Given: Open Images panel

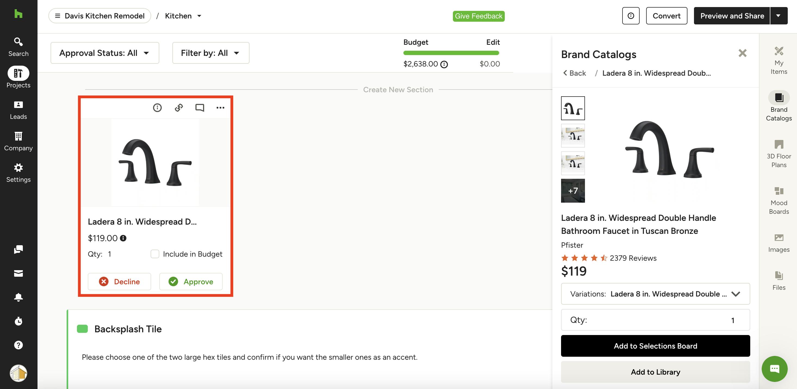Looking at the screenshot, I should tap(779, 243).
